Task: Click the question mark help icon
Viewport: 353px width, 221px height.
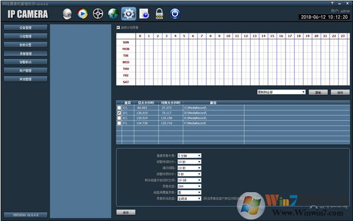Action: (x=332, y=4)
